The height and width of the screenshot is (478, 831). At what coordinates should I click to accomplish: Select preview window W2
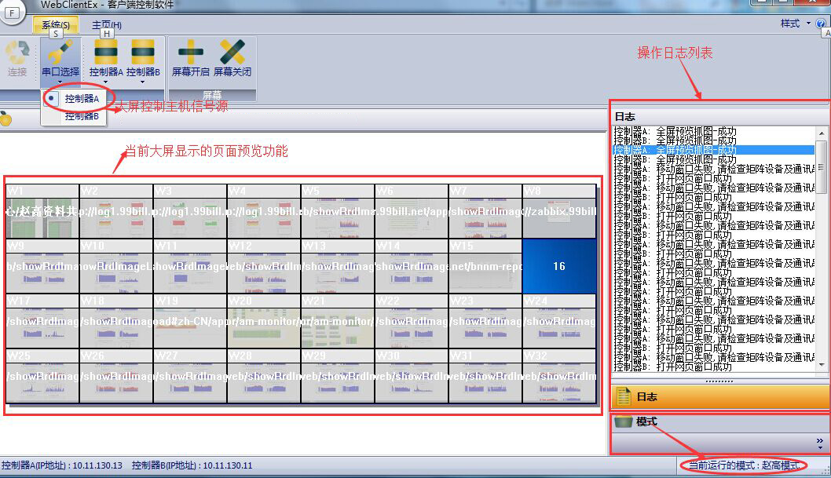116,211
